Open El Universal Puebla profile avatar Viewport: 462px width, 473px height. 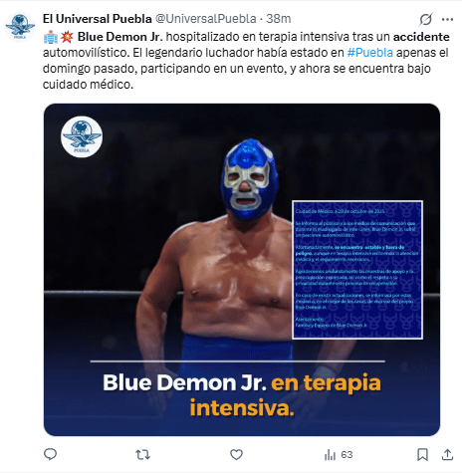(20, 27)
